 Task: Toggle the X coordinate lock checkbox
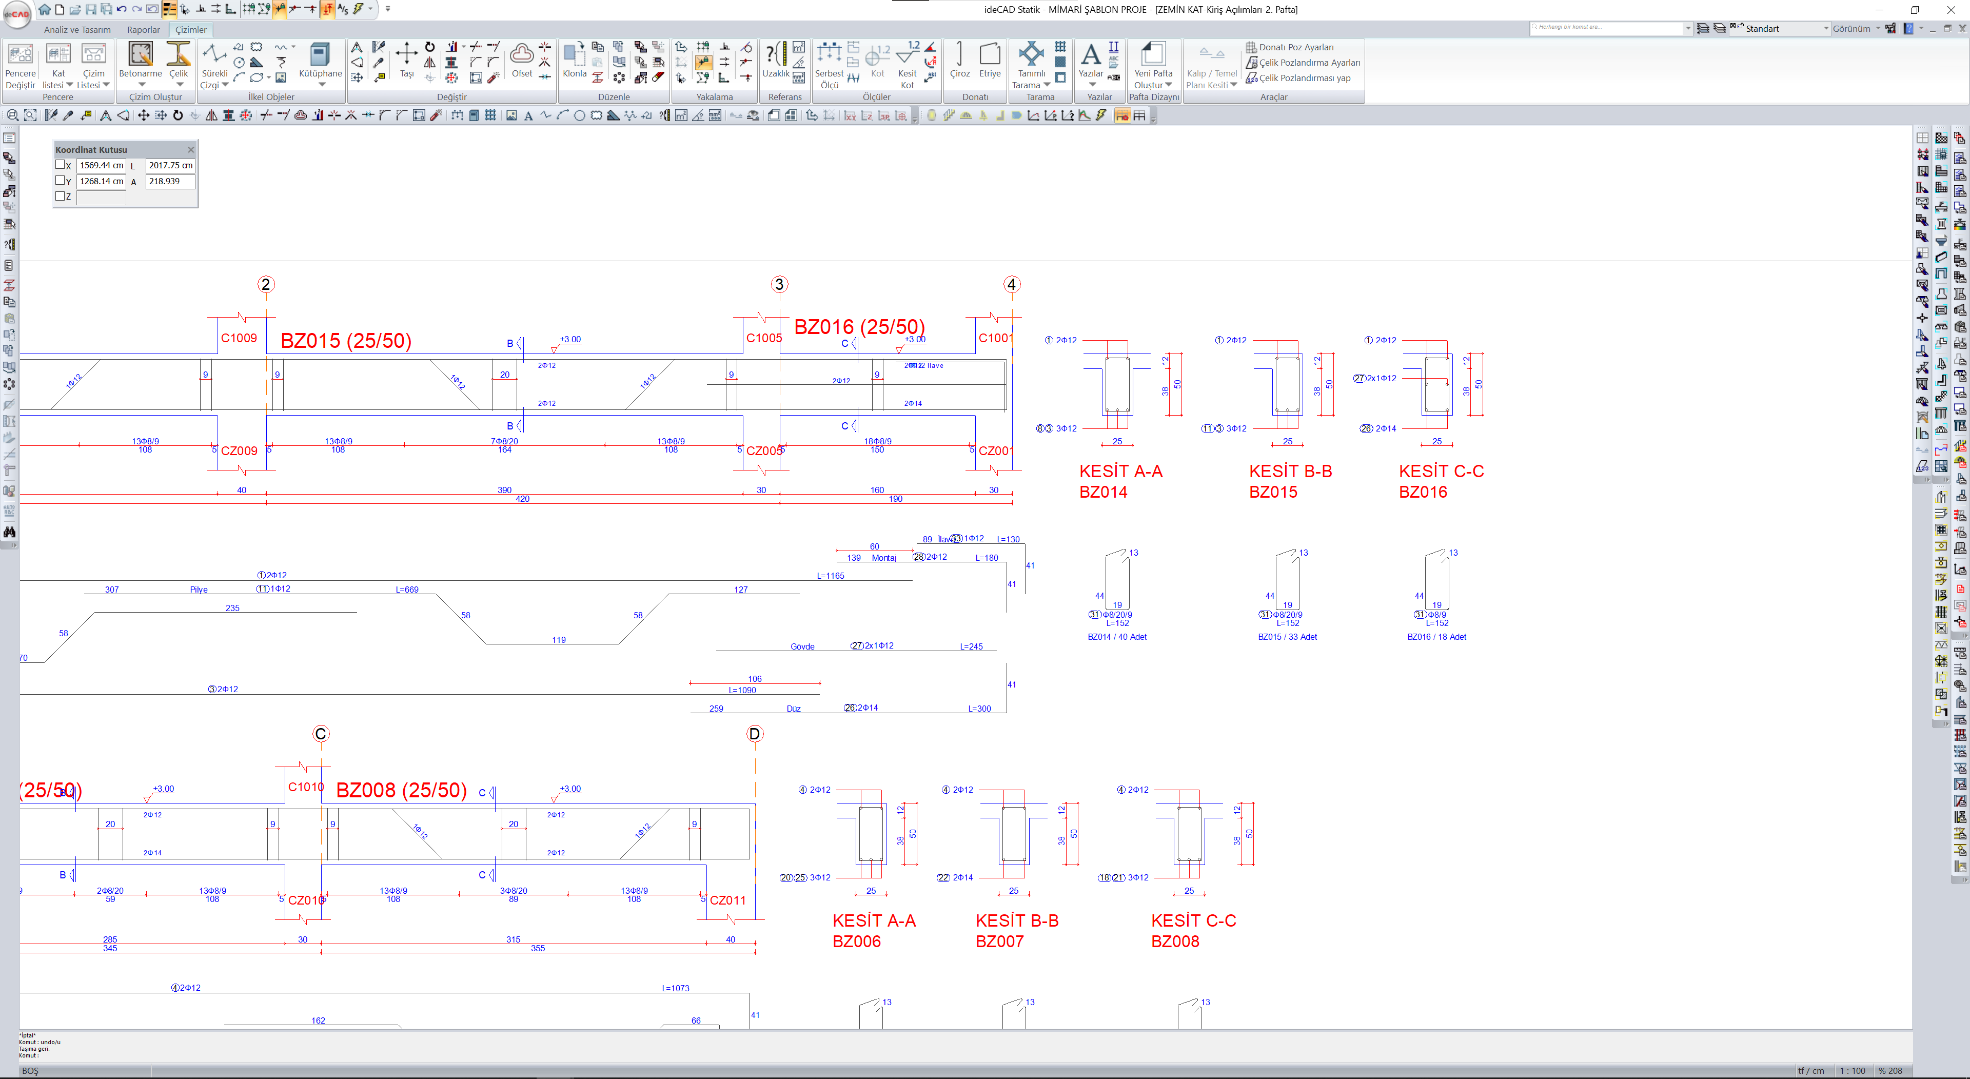(61, 164)
